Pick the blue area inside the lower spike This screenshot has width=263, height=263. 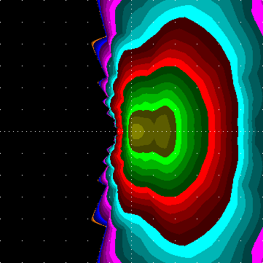pyautogui.click(x=99, y=218)
